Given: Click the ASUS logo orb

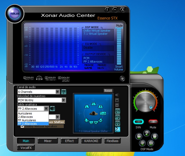Looking at the screenshot, I should [x=15, y=14].
